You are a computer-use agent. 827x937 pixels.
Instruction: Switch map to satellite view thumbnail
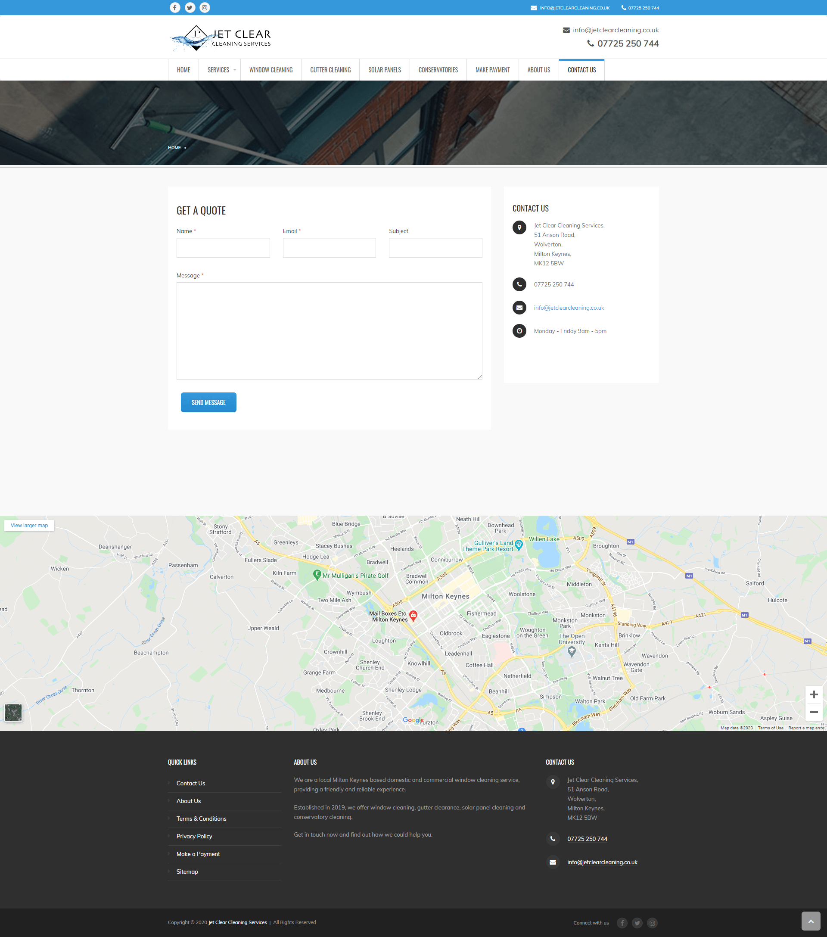click(x=13, y=713)
